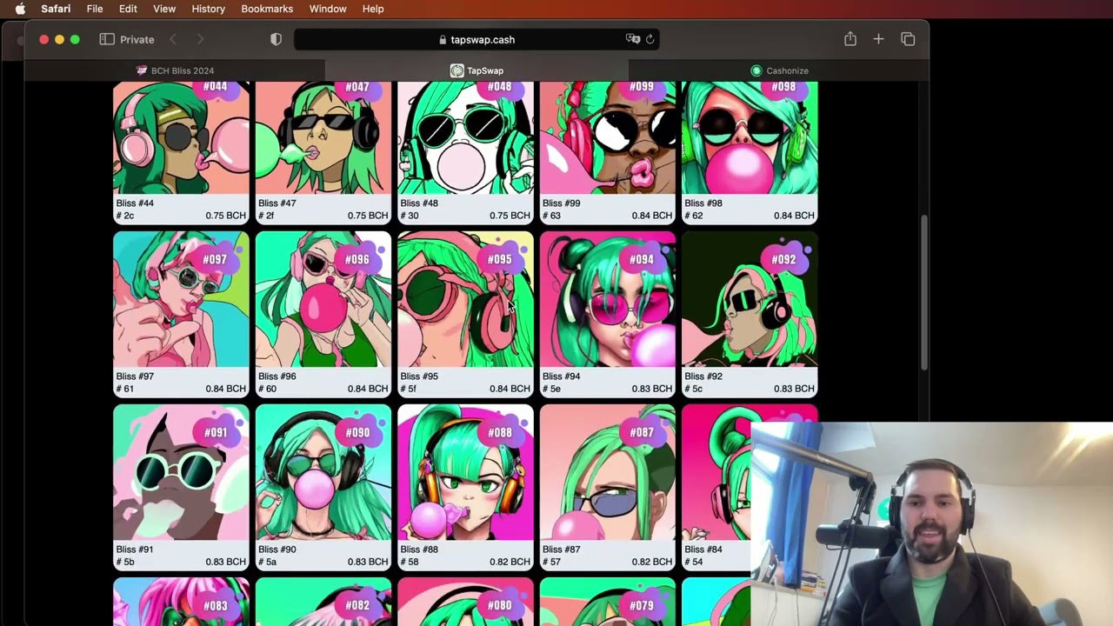
Task: Open the Bliss #92 NFT image
Action: (x=750, y=299)
